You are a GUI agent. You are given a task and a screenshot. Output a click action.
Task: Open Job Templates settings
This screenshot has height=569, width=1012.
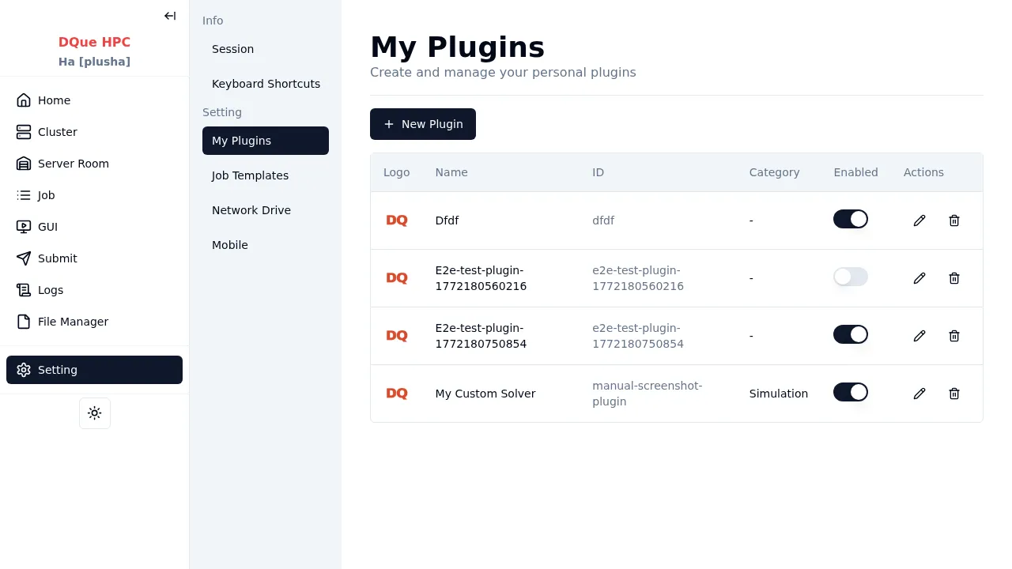coord(250,175)
